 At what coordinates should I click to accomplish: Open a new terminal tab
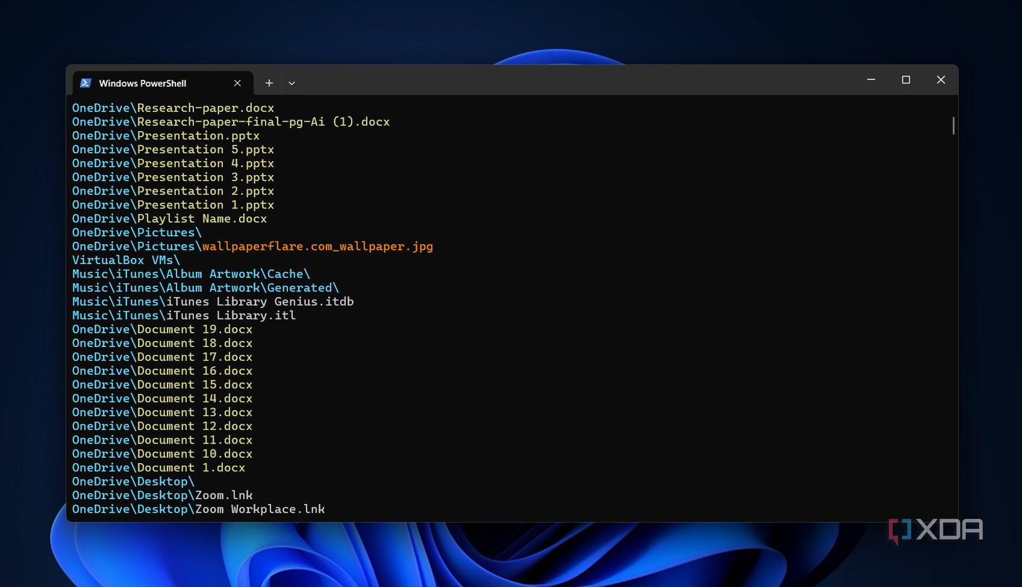[269, 83]
